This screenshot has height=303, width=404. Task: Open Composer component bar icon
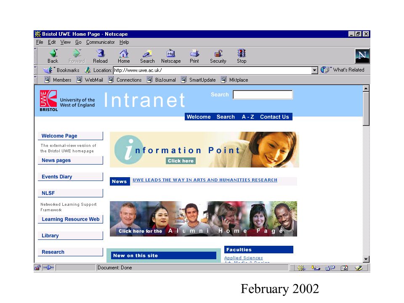point(359,268)
